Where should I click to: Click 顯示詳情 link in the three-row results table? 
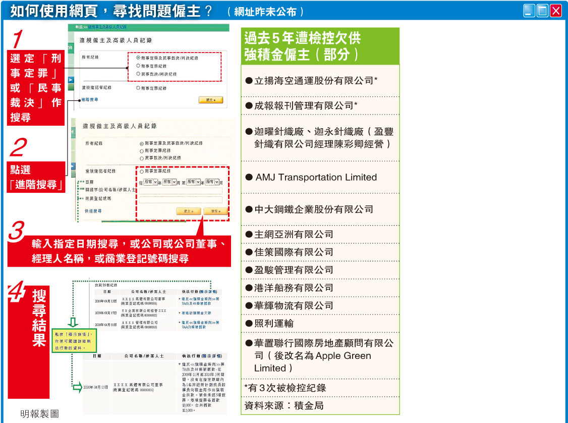click(x=208, y=291)
